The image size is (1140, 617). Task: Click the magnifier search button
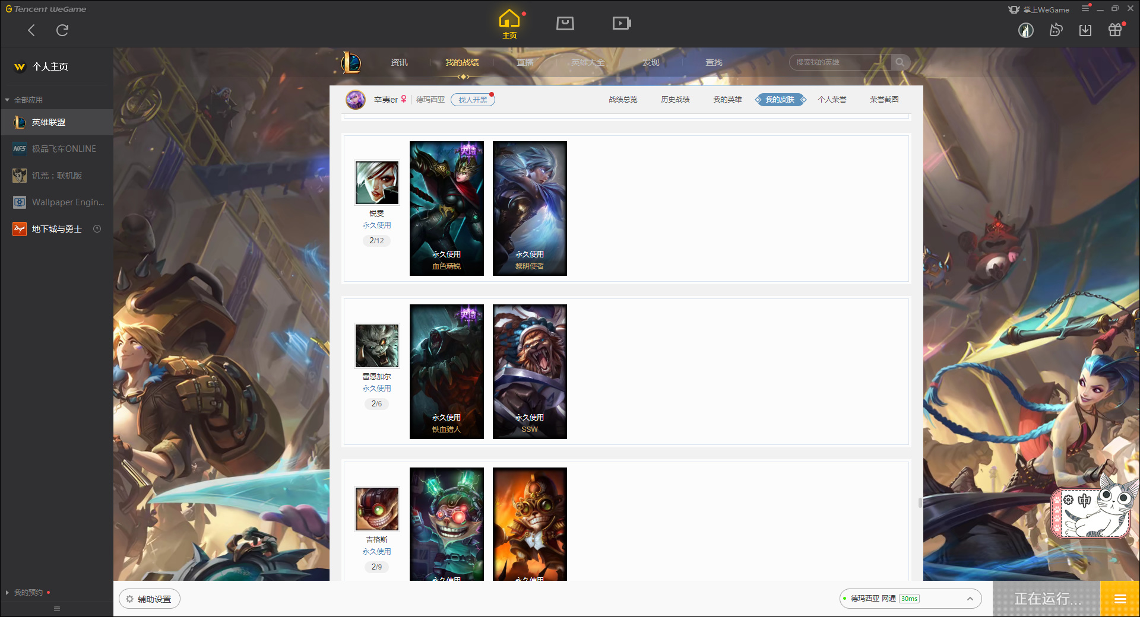[x=900, y=62]
